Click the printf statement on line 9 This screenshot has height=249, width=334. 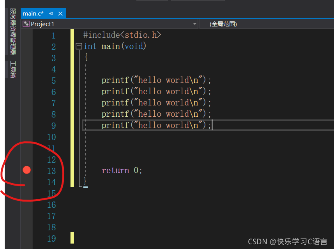[156, 125]
